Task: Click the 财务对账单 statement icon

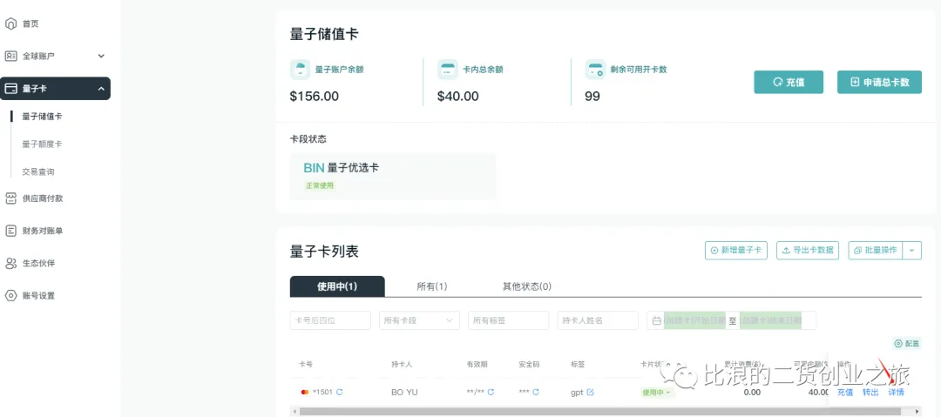Action: (11, 231)
